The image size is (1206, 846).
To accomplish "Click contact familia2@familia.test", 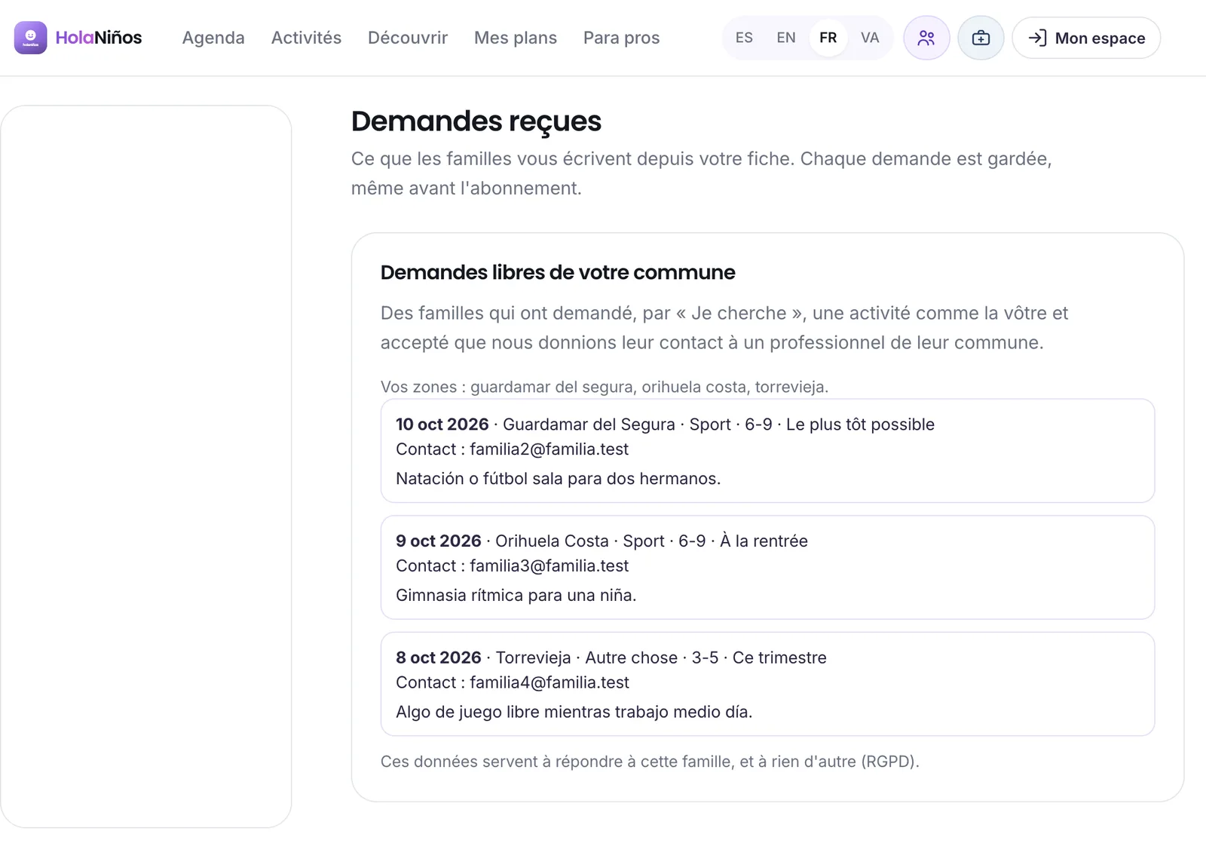I will (x=549, y=449).
